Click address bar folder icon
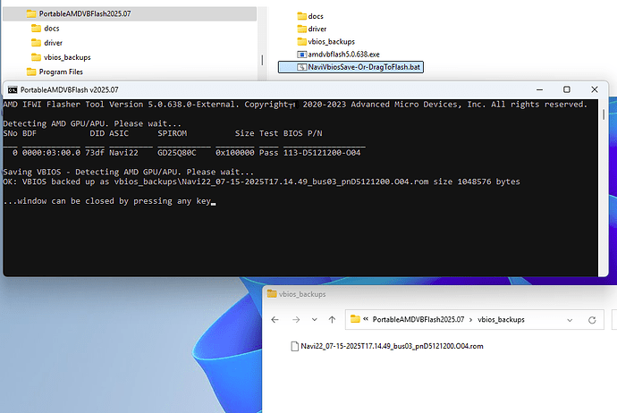 (x=355, y=319)
